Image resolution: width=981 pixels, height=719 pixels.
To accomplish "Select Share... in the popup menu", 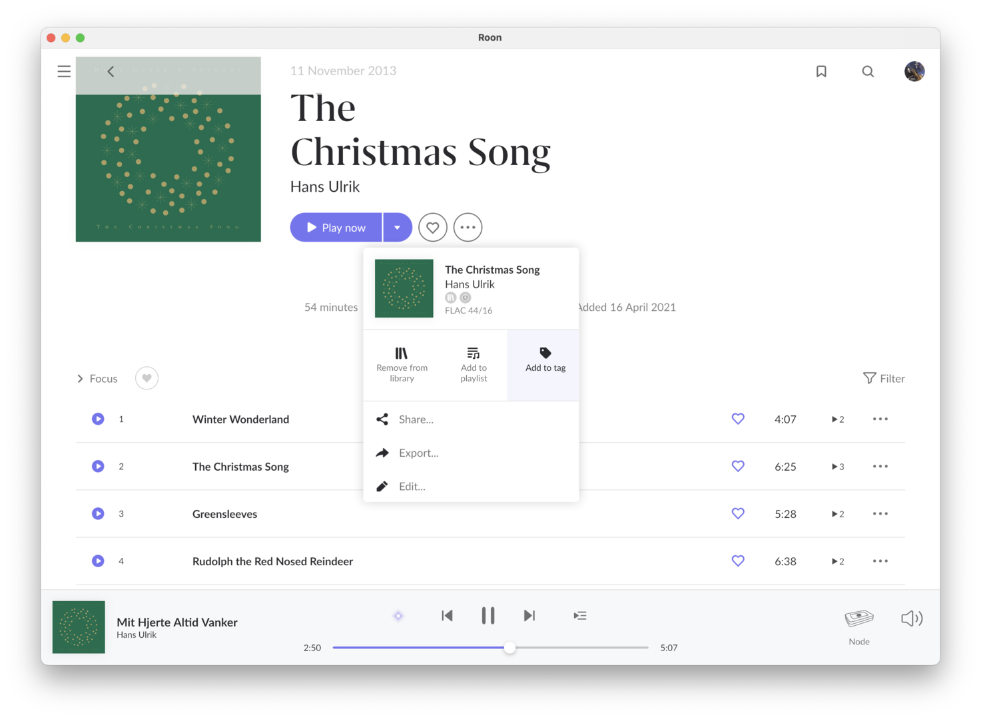I will [471, 419].
